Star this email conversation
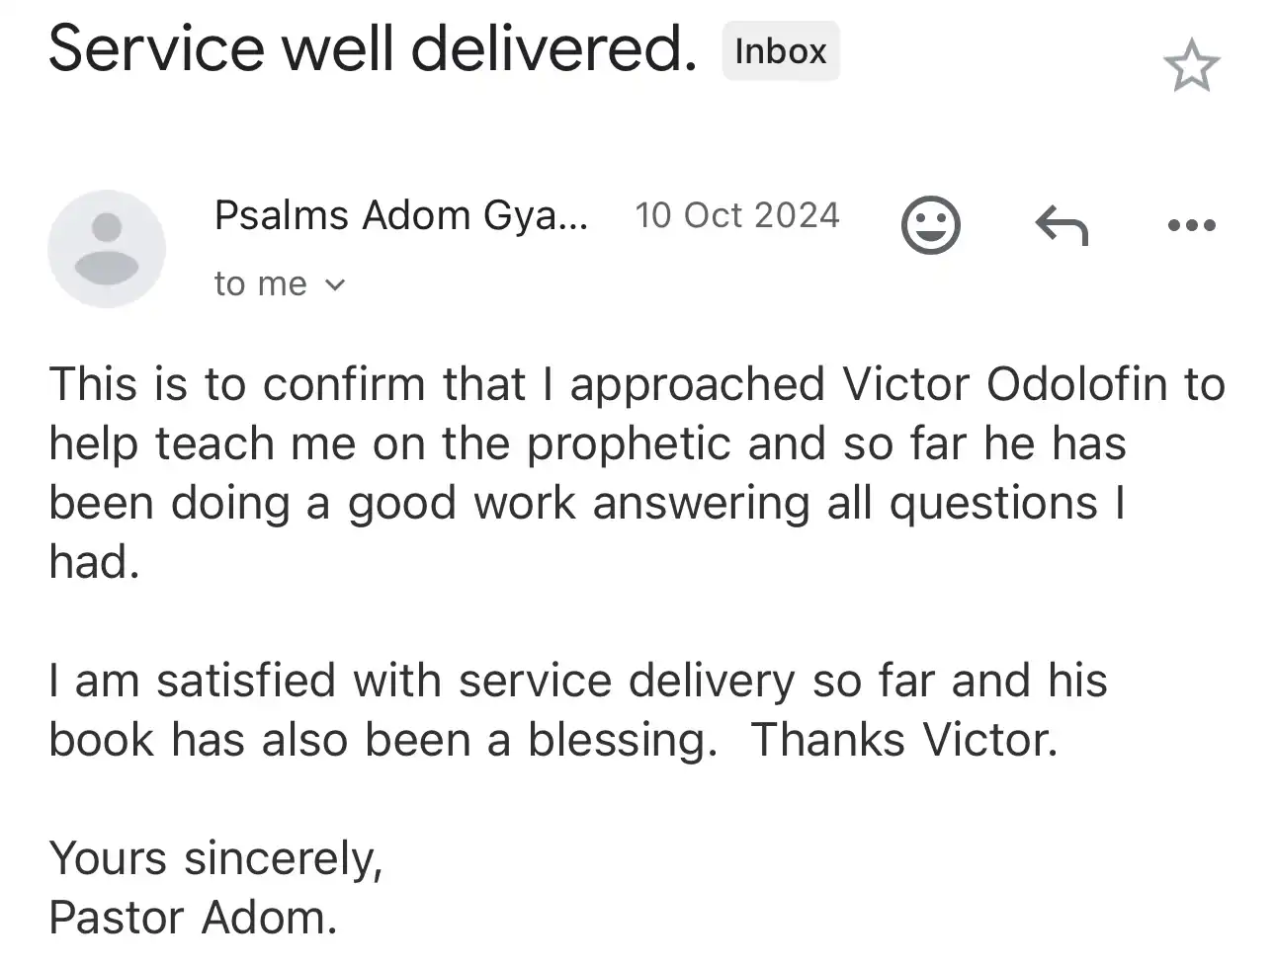The image size is (1275, 966). (x=1191, y=65)
